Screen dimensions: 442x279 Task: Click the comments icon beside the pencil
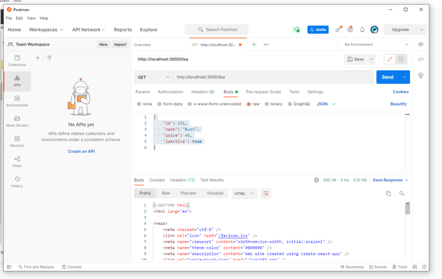point(401,59)
